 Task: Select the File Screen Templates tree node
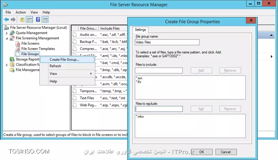(x=38, y=48)
